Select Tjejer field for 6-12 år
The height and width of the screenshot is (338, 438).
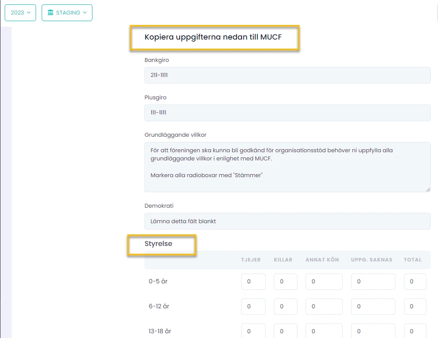pyautogui.click(x=253, y=307)
